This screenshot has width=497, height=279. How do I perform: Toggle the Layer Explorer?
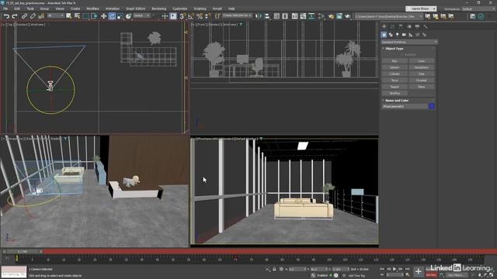click(285, 16)
